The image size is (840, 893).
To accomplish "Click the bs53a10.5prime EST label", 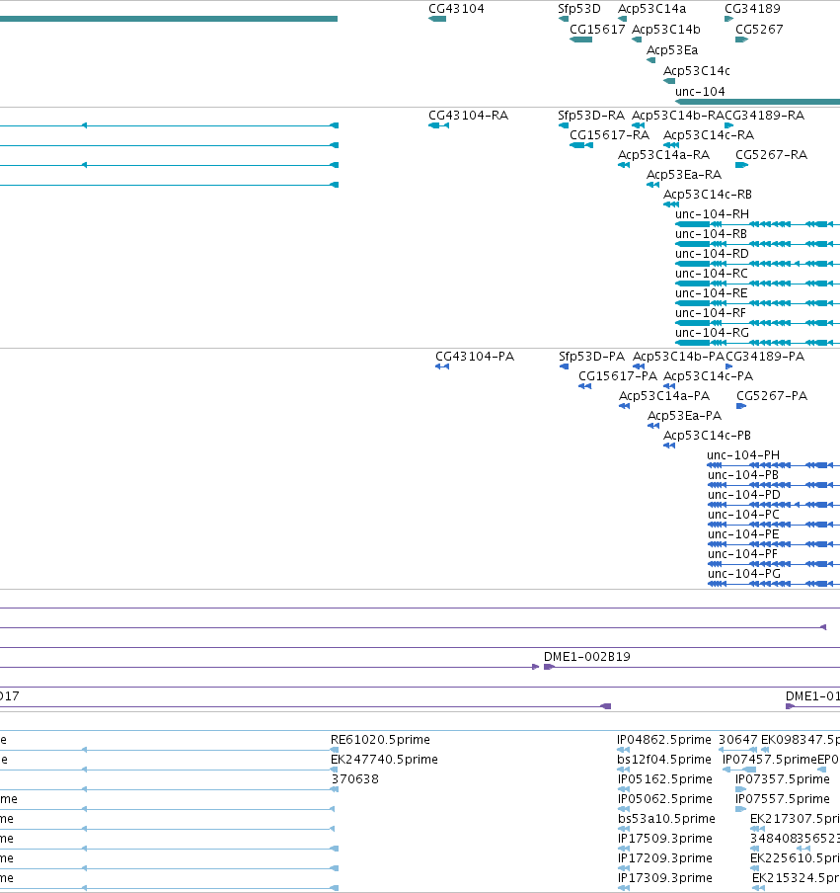I will coord(666,819).
